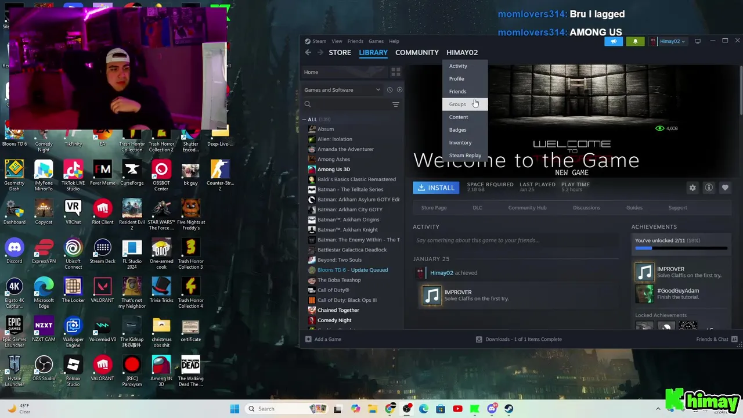
Task: Go back with Steam back arrow
Action: [308, 52]
